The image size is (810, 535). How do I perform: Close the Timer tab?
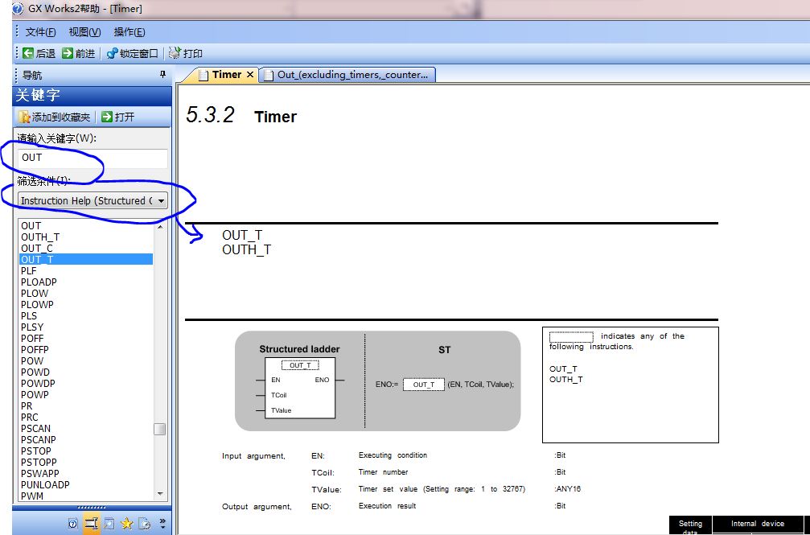pyautogui.click(x=249, y=75)
